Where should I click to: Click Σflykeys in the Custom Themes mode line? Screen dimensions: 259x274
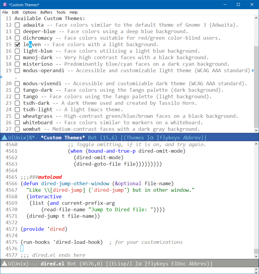tap(168, 138)
